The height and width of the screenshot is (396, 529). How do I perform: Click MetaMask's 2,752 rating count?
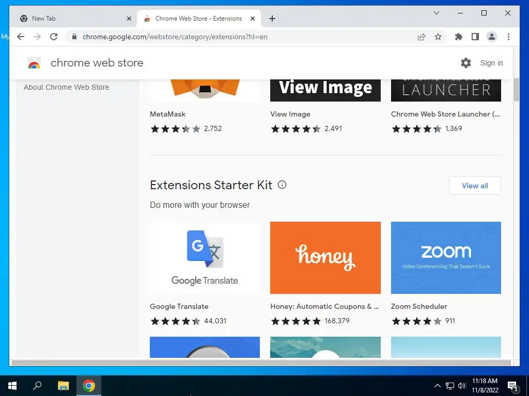213,128
